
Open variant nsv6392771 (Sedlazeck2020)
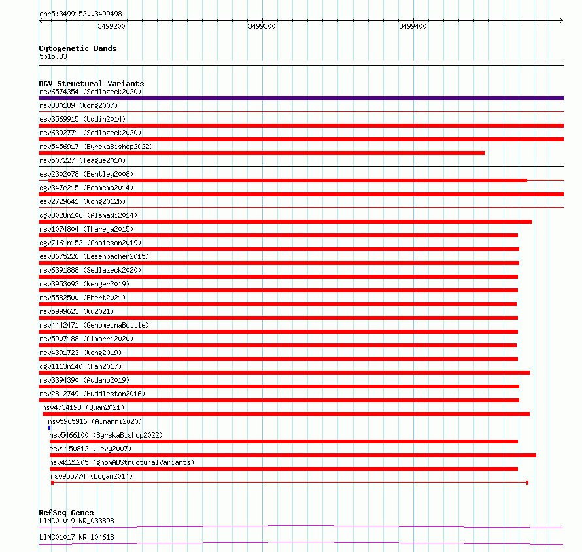90,133
